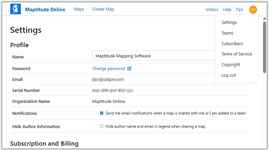269x150 pixels.
Task: Disable email notifications checkbox
Action: [102, 113]
